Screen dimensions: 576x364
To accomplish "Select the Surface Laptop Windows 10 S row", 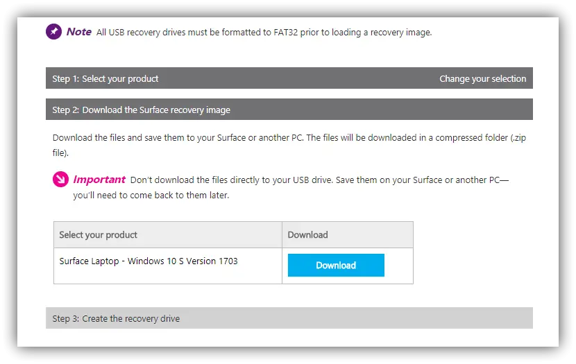I will point(149,261).
